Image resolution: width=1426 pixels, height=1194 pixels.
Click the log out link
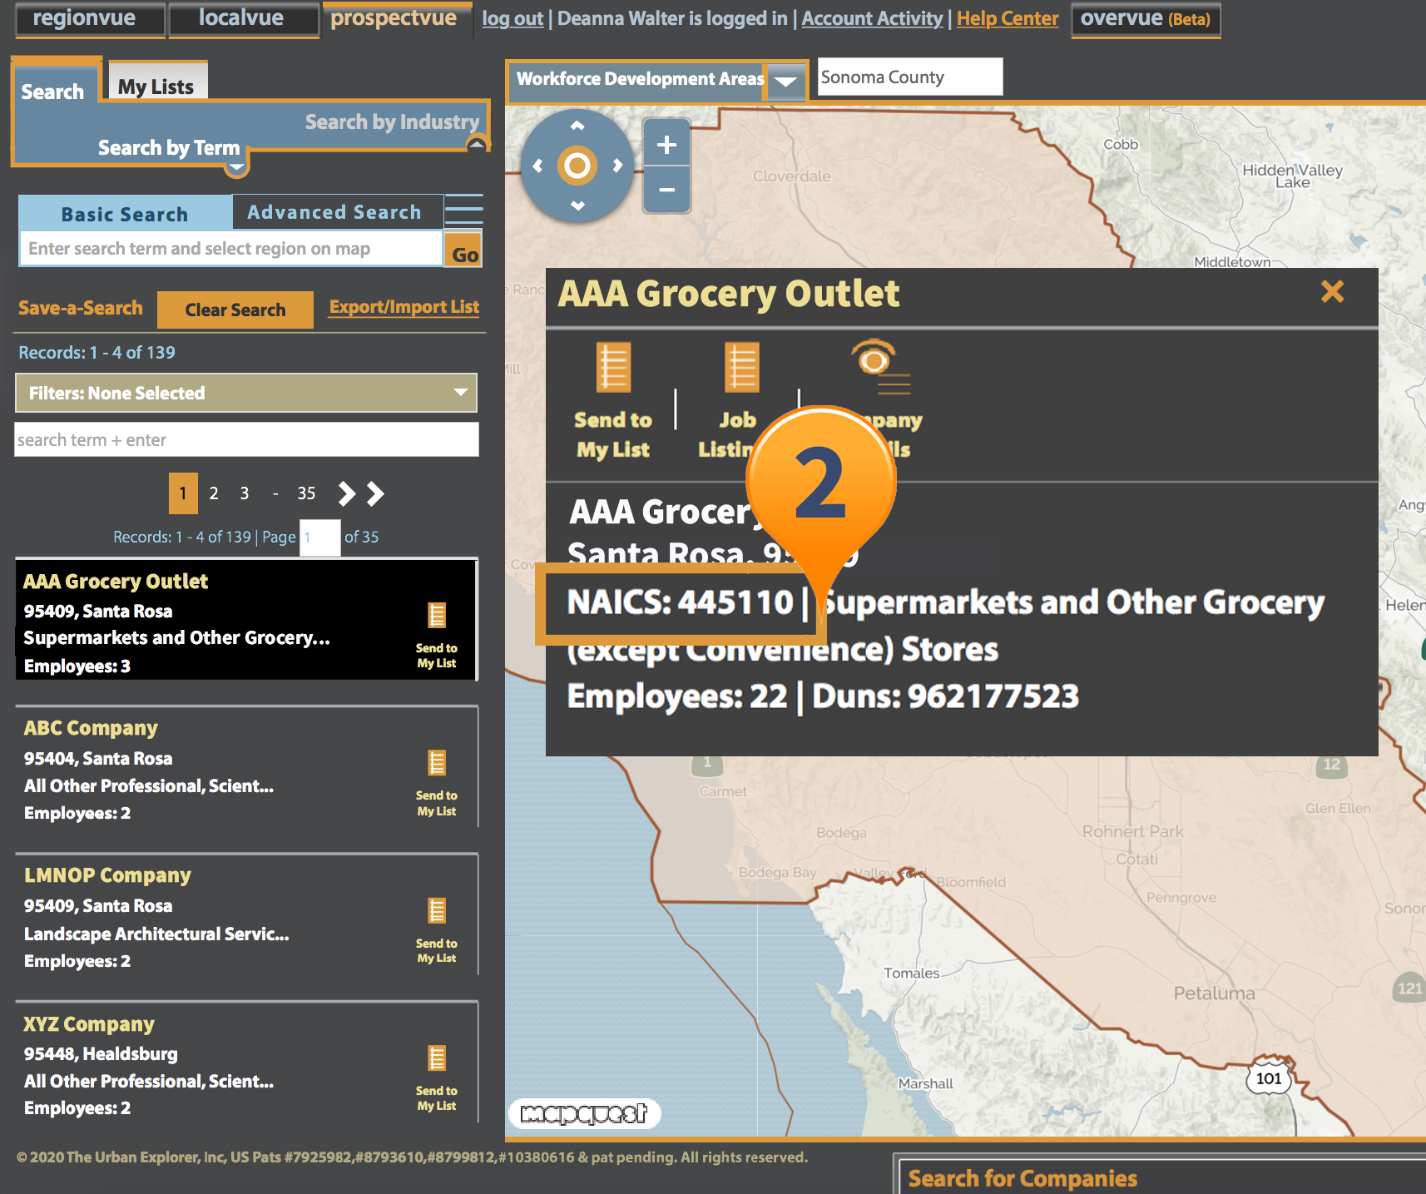[512, 18]
